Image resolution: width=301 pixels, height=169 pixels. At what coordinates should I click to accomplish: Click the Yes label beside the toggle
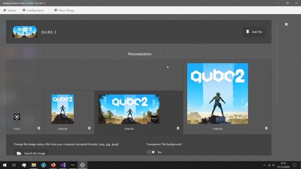pos(159,152)
